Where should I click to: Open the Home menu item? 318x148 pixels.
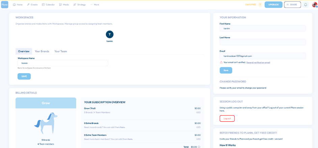point(18,4)
